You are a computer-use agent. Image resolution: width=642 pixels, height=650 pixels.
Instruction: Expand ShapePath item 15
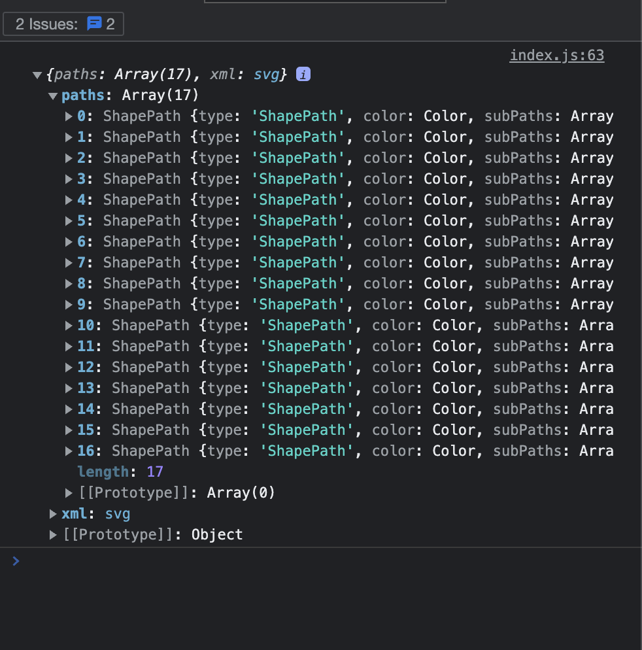point(69,430)
